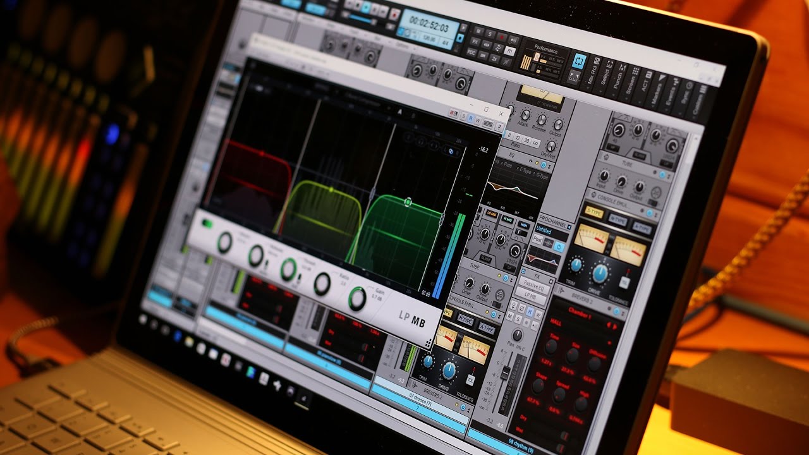Viewport: 809px width, 455px height.
Task: Select the 20 ratio button on compressor
Action: coord(526,142)
